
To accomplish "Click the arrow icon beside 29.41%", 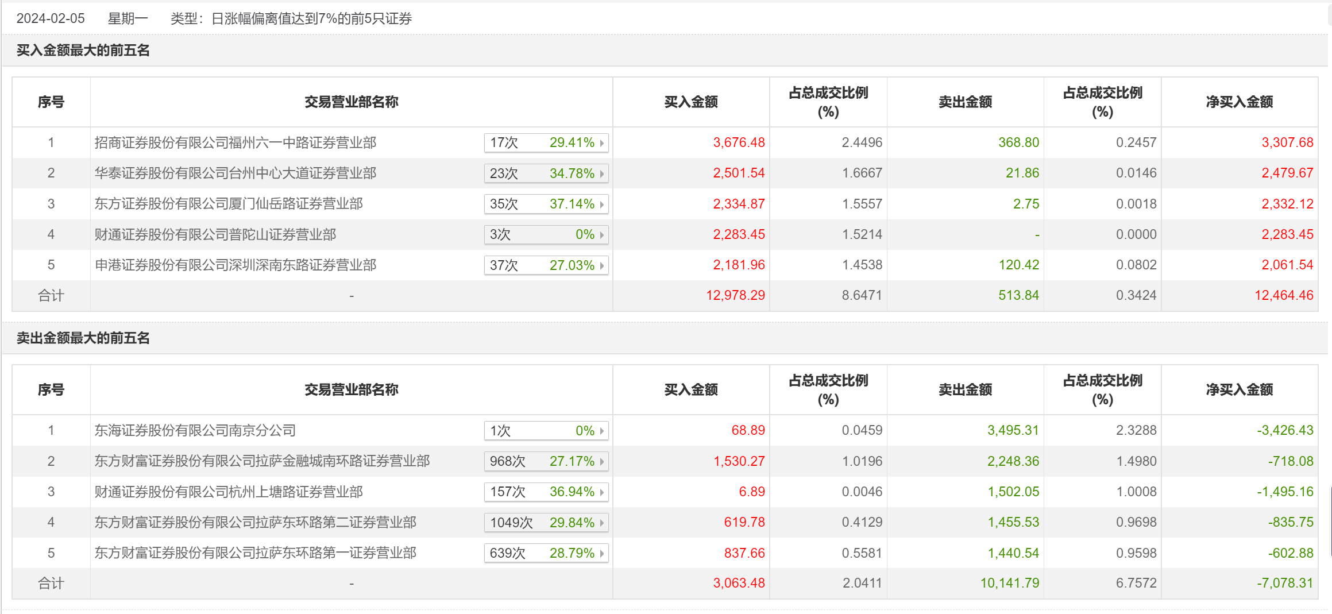I will pyautogui.click(x=601, y=143).
